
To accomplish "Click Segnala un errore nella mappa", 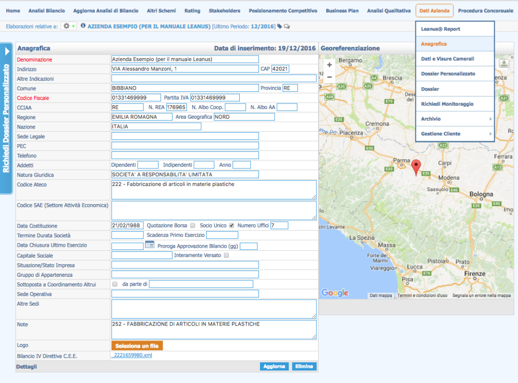I will (481, 295).
